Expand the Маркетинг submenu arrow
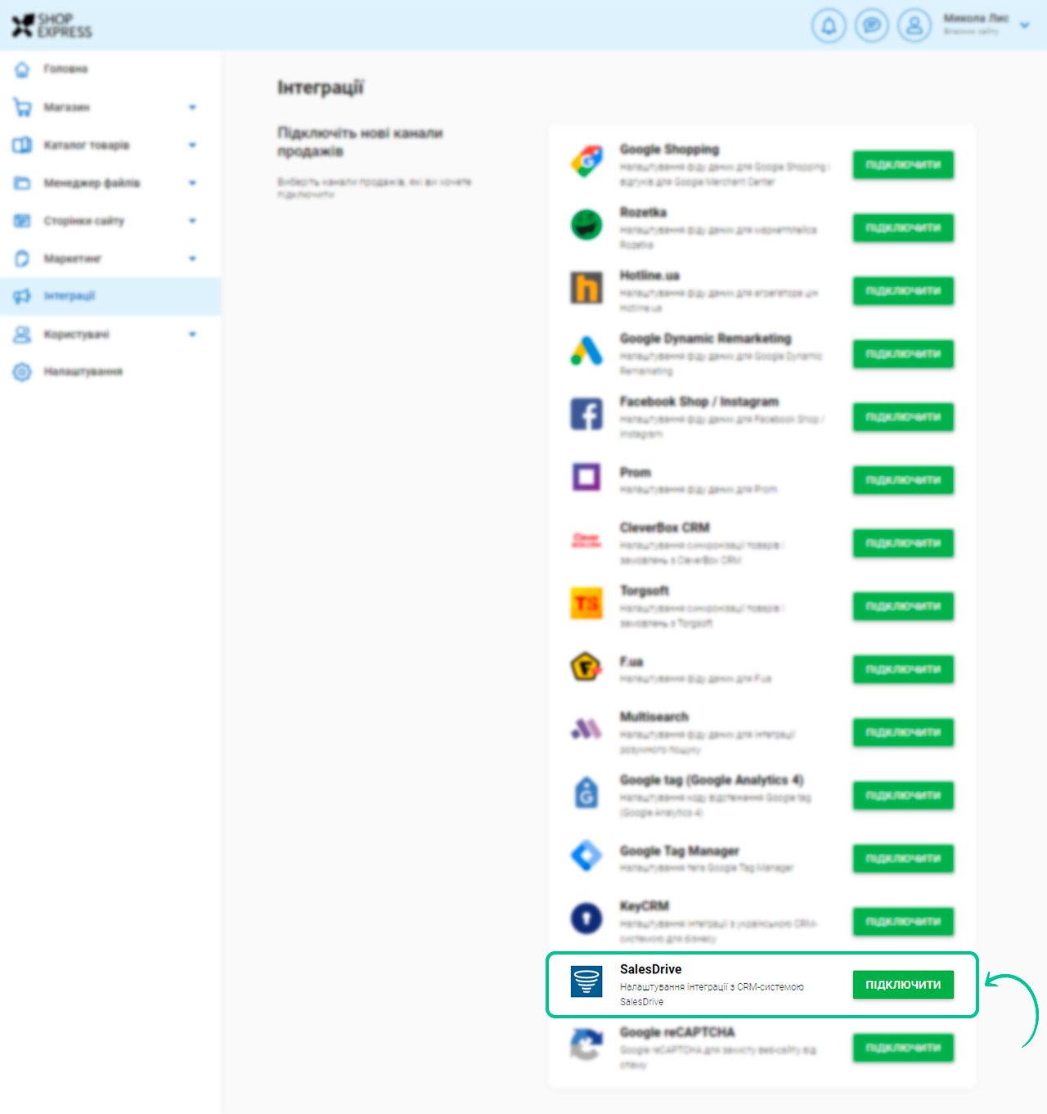The image size is (1047, 1114). [x=192, y=258]
